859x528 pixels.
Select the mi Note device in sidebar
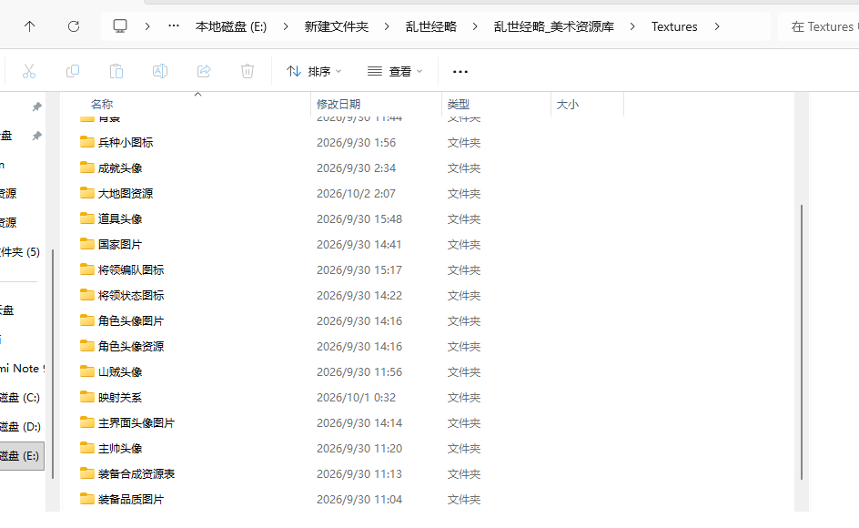tap(22, 369)
